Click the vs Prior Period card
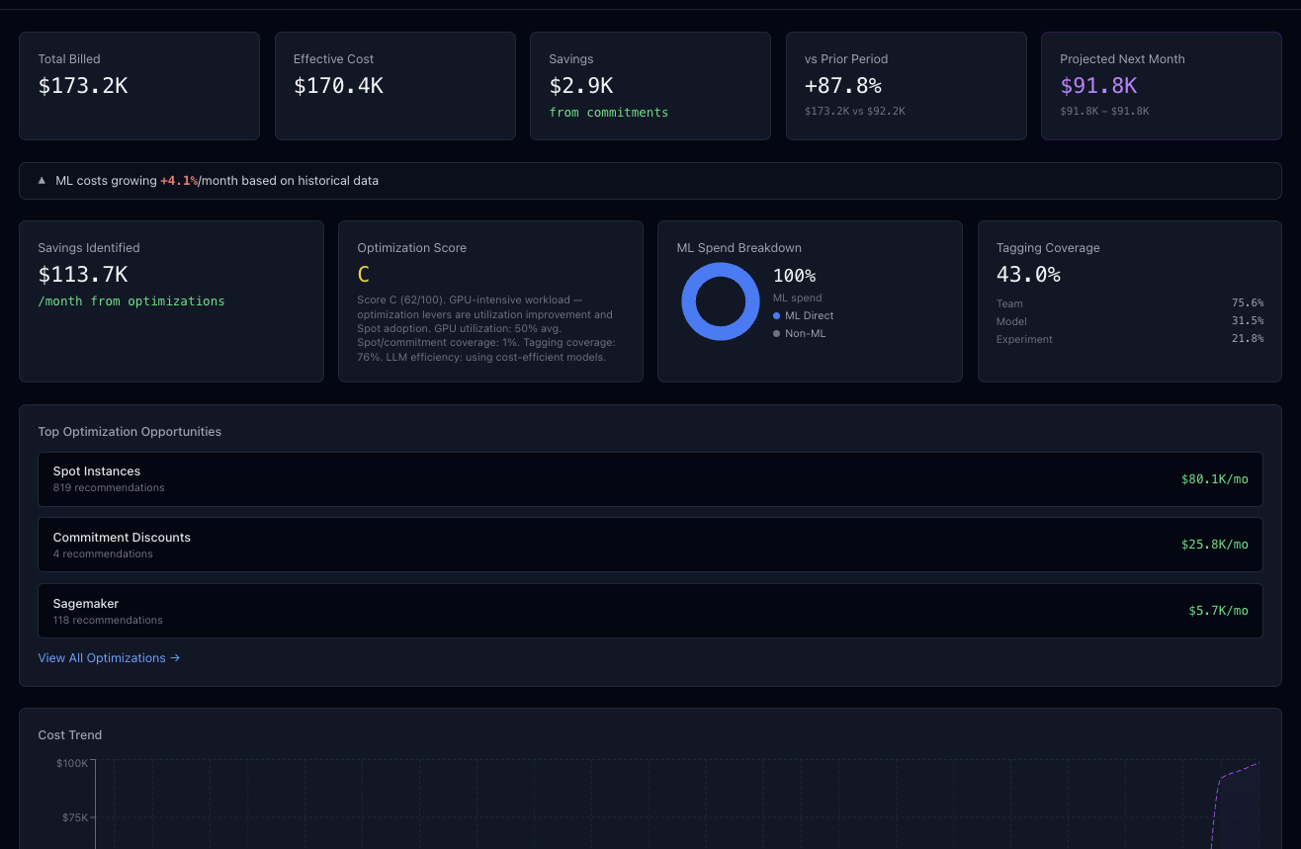The width and height of the screenshot is (1301, 849). [907, 86]
